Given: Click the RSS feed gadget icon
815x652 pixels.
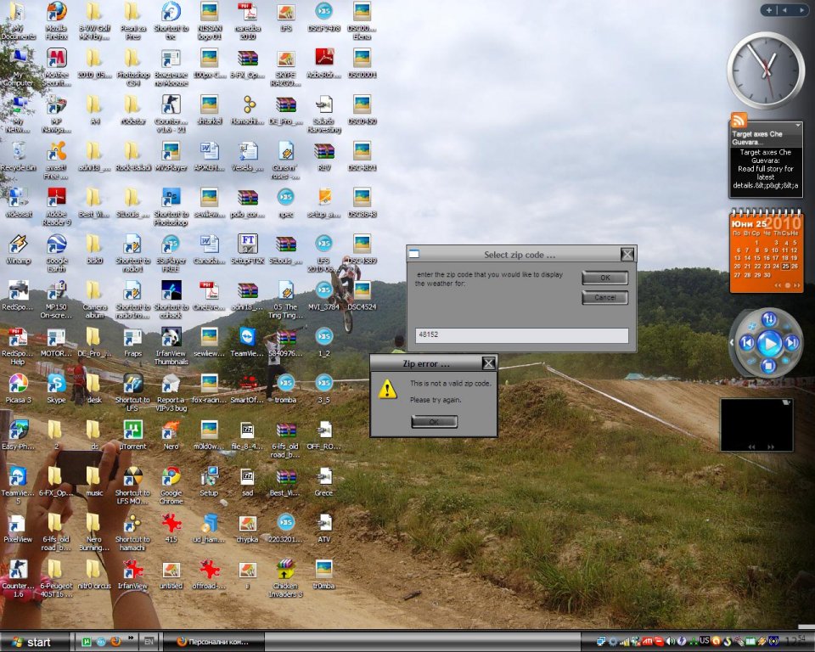Looking at the screenshot, I should point(739,121).
